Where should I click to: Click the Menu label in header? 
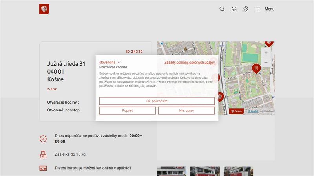(270, 9)
